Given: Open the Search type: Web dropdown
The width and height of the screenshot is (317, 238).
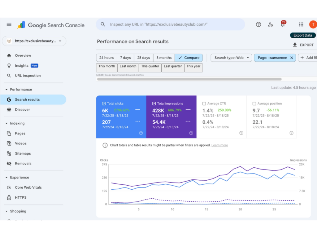Looking at the screenshot, I should [x=231, y=58].
